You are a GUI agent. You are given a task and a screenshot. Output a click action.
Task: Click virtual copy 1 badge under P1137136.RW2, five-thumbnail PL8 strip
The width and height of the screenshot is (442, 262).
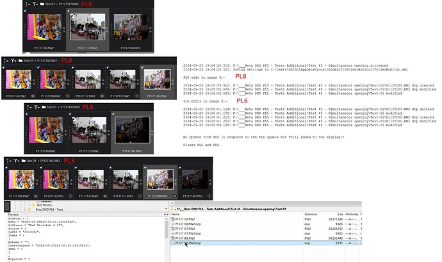click(x=67, y=96)
